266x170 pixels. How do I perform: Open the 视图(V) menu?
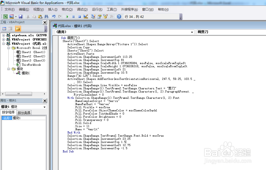point(39,9)
